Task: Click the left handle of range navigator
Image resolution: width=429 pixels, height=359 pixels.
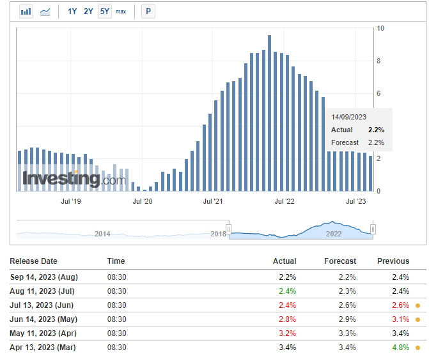Action: 228,229
